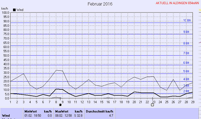Click day 15 on the x-axis
Image resolution: width=201 pixels, height=119 pixels.
click(101, 102)
